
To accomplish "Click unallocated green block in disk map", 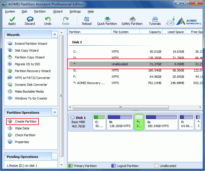I will [x=139, y=122].
